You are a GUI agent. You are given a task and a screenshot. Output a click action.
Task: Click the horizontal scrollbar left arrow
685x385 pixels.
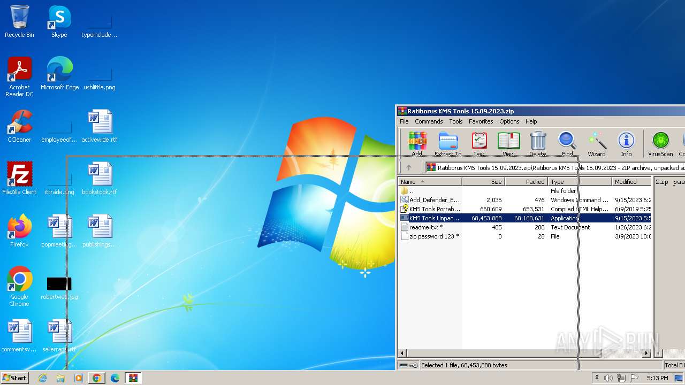[x=402, y=353]
